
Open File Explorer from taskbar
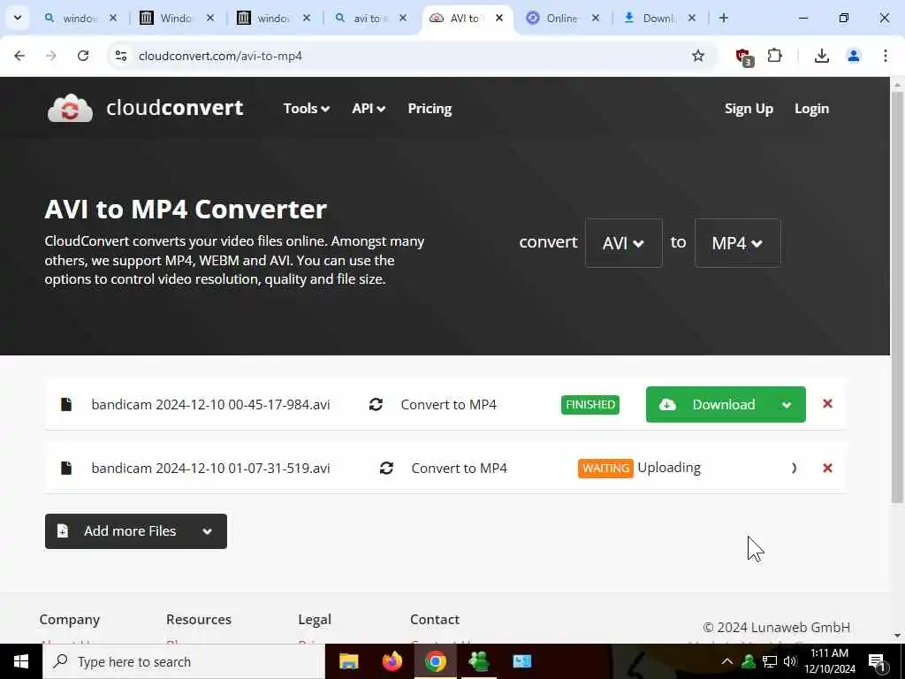348,661
